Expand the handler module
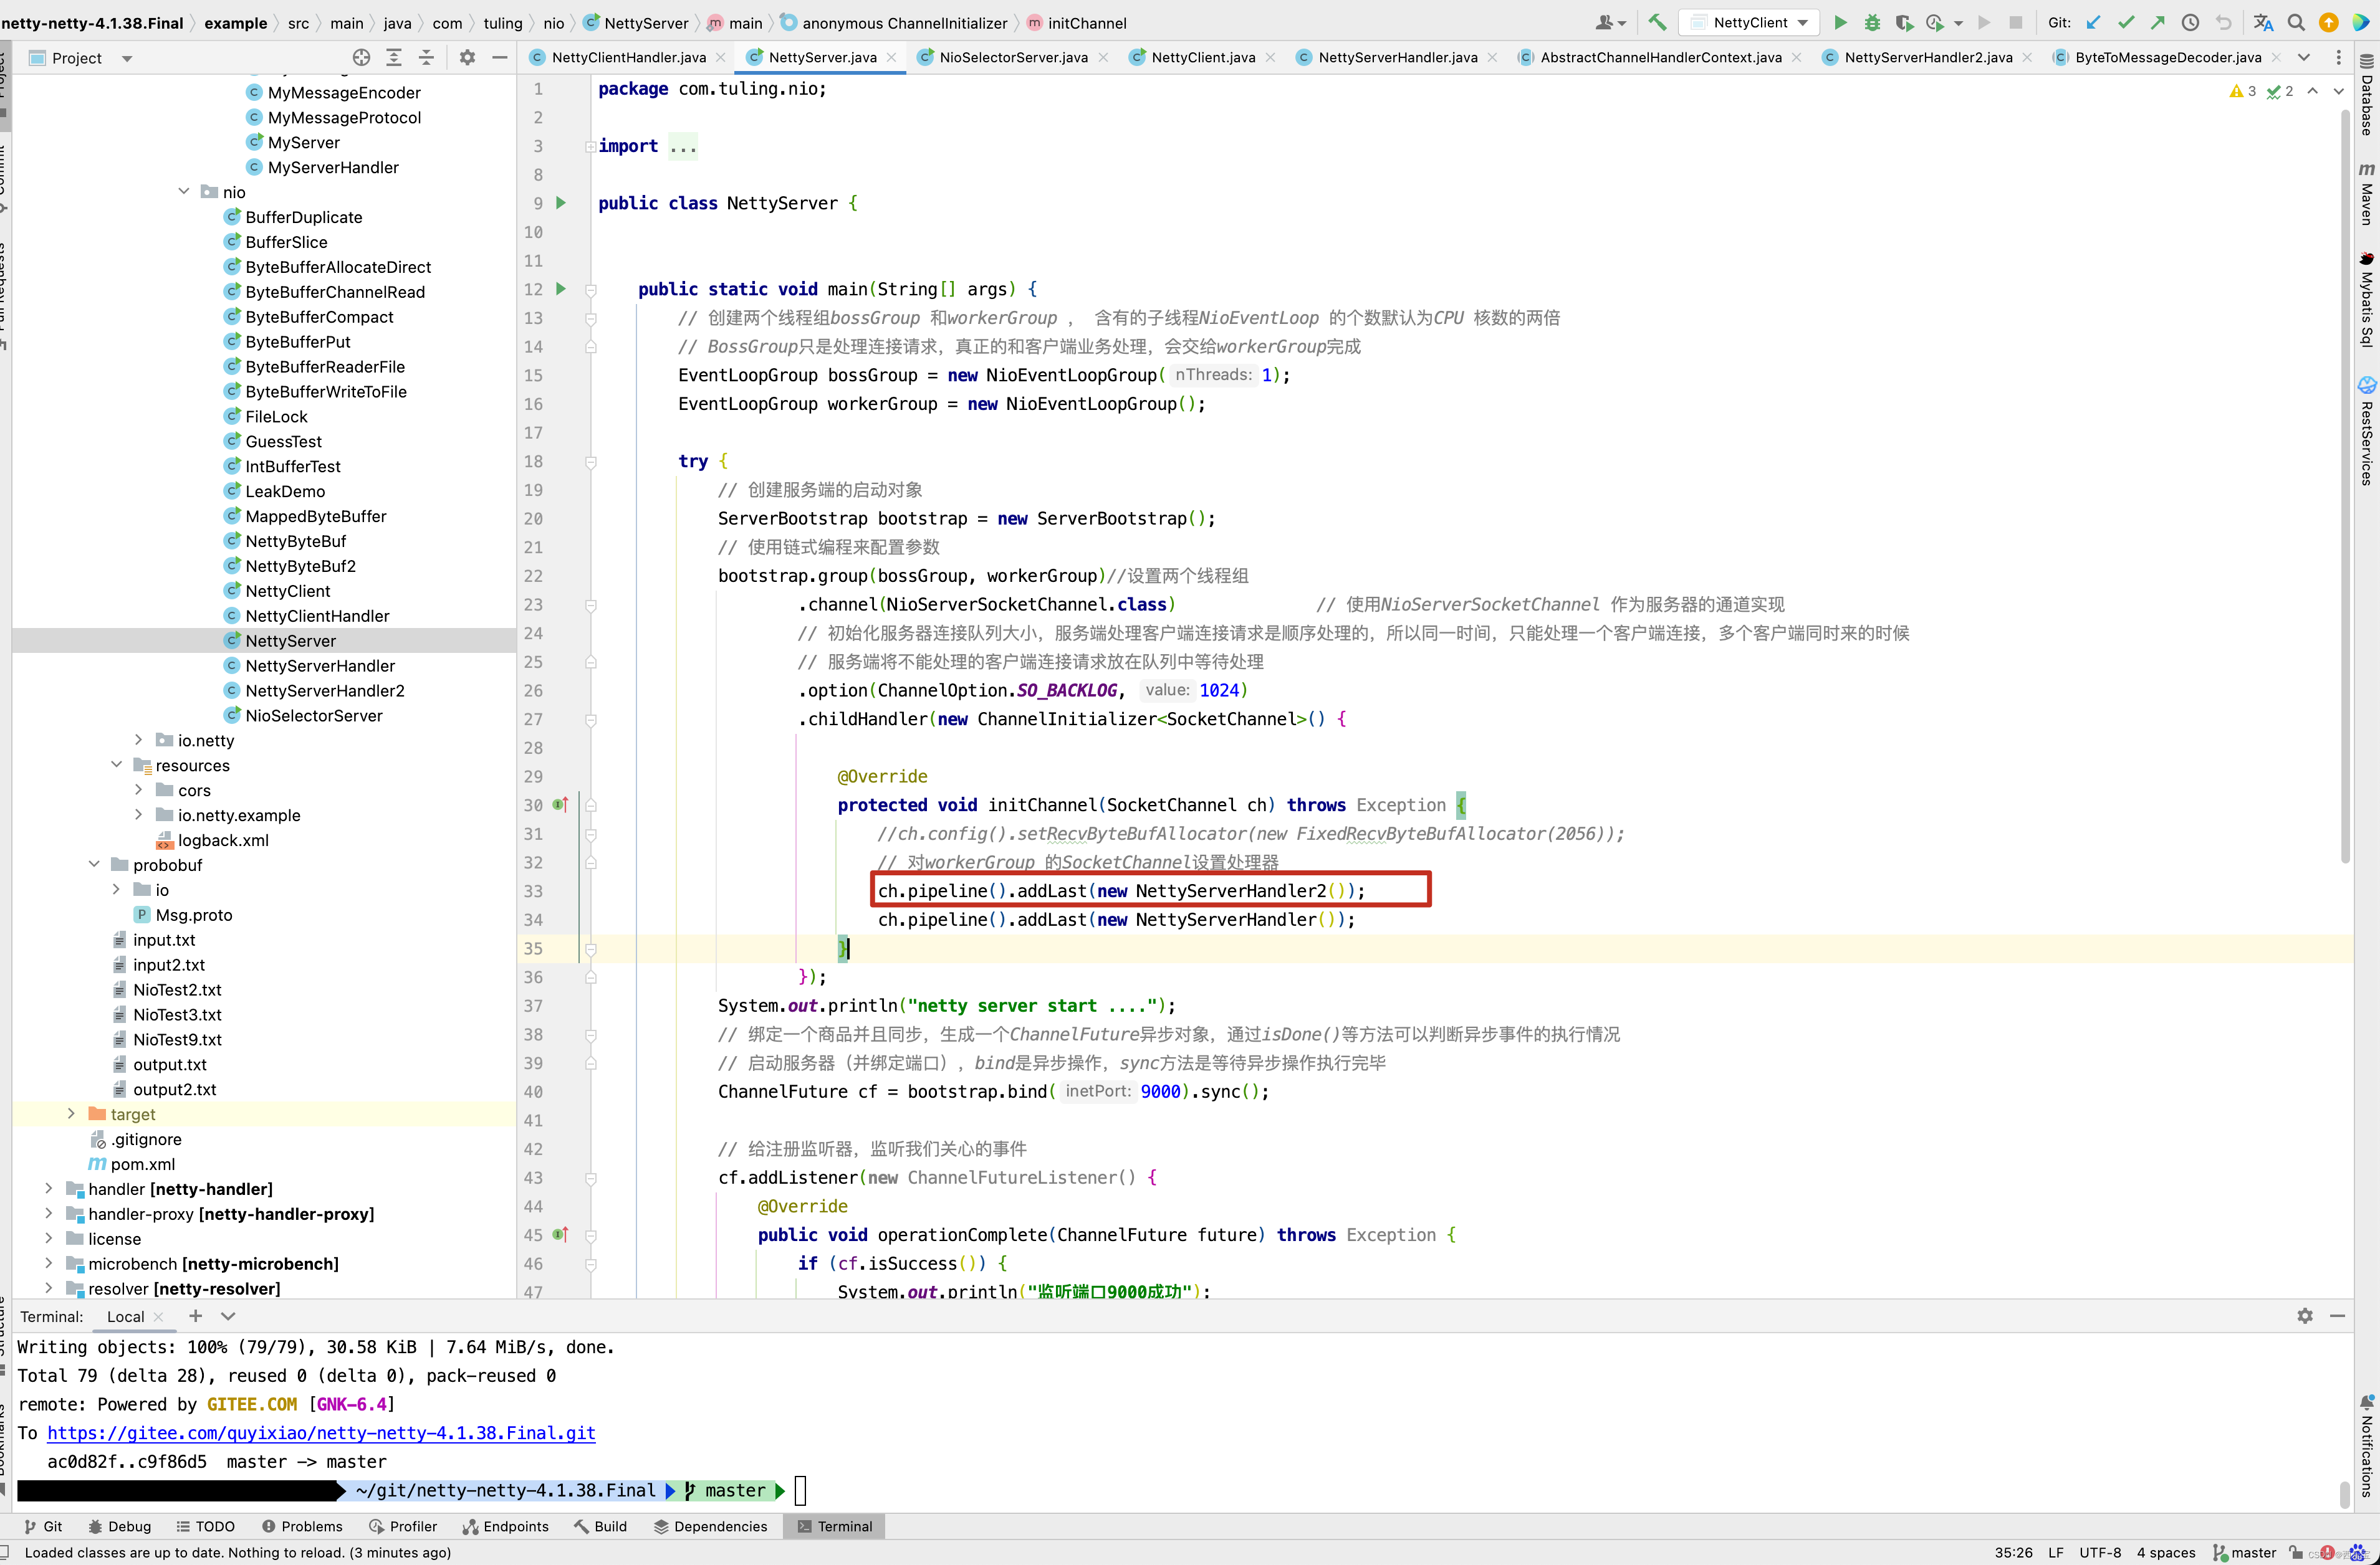Screen dimensions: 2380x1565 point(49,1188)
